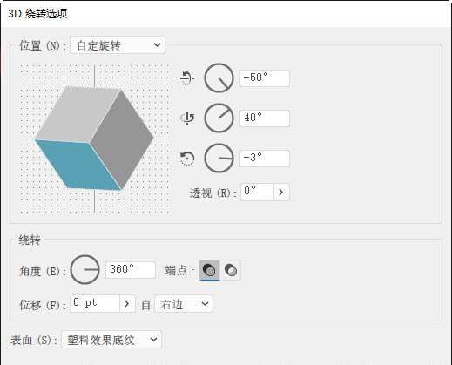Screen dimensions: 452x365
Task: Click the 360° revolve angle field
Action: coord(131,270)
